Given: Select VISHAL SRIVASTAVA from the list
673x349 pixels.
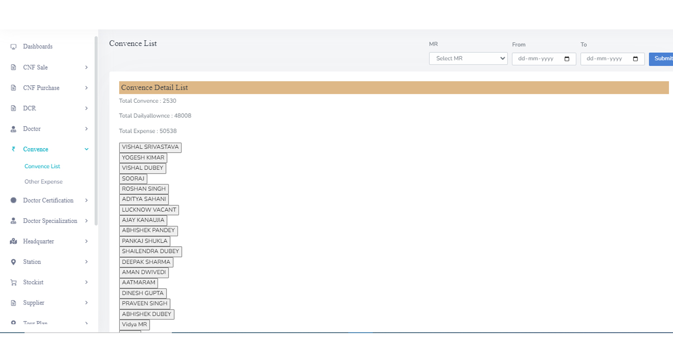Looking at the screenshot, I should (150, 147).
